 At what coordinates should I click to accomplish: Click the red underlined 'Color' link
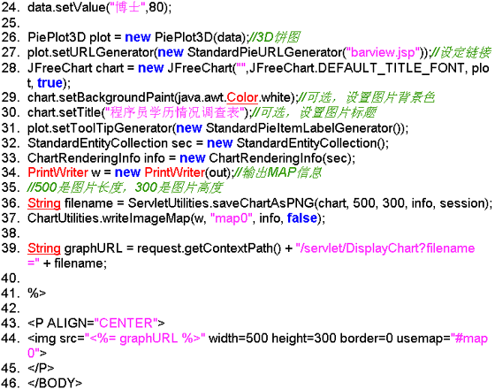tap(242, 97)
